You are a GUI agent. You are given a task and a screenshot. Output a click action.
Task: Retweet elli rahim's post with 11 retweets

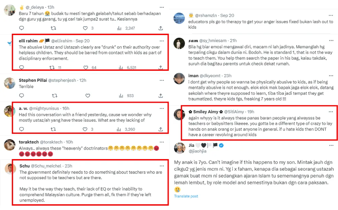[52, 67]
